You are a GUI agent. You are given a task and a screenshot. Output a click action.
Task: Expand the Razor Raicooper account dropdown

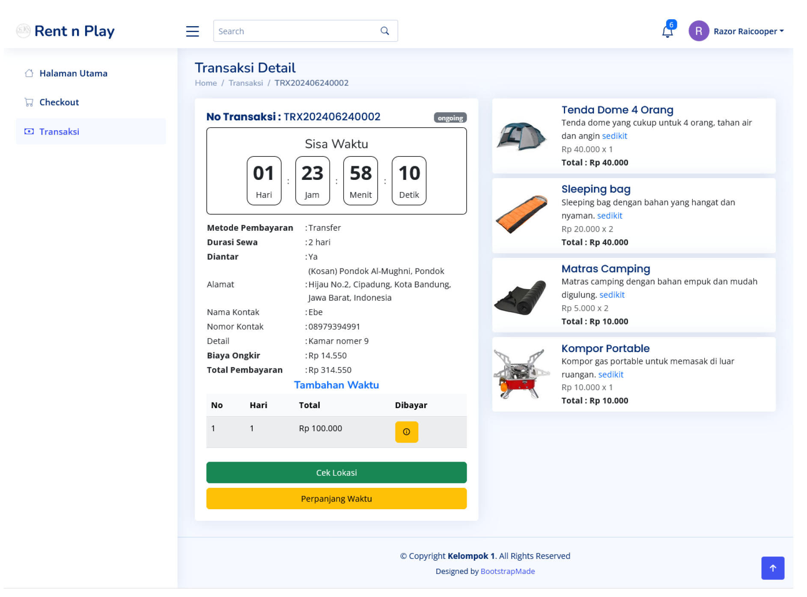click(748, 31)
